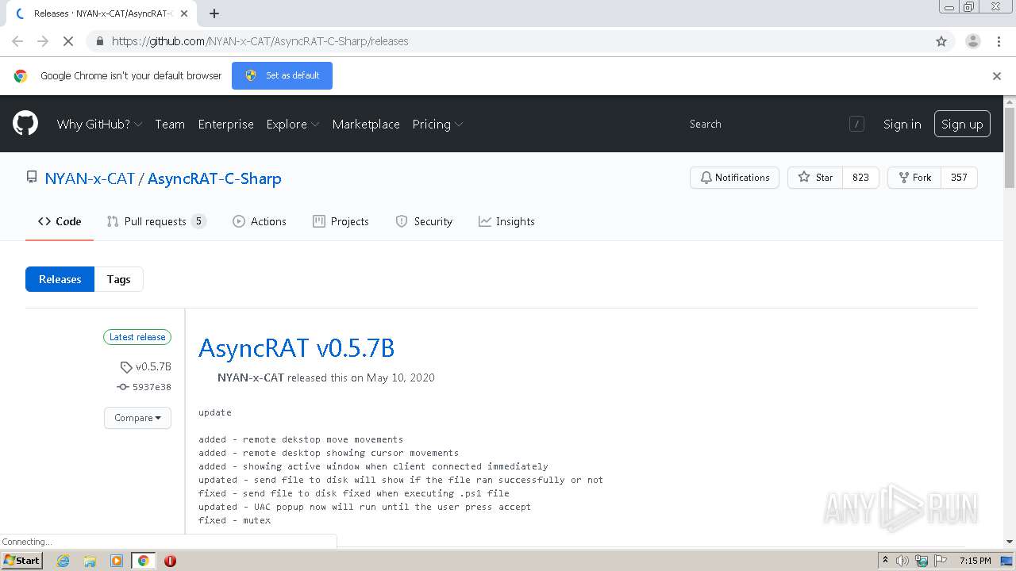
Task: Switch to the Pull requests tab
Action: [x=156, y=221]
